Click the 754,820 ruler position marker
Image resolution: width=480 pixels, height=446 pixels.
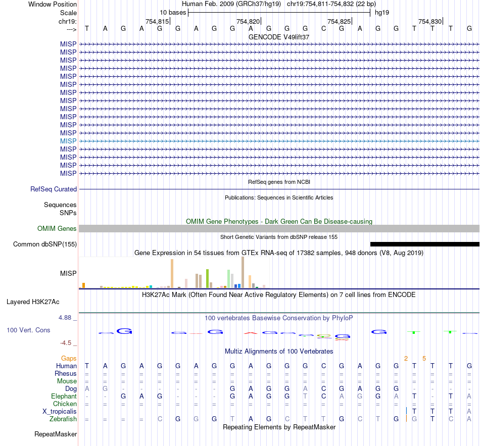[248, 21]
